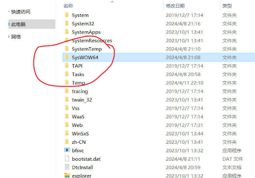The width and height of the screenshot is (255, 178).
Task: Click the SystemResources folder icon
Action: coord(67,40)
